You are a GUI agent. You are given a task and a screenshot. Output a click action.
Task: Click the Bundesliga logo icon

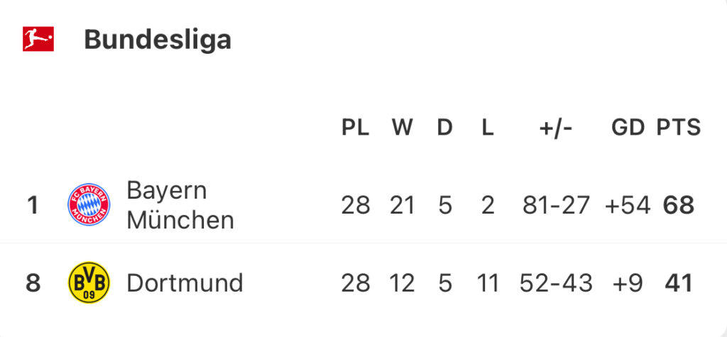[x=38, y=39]
